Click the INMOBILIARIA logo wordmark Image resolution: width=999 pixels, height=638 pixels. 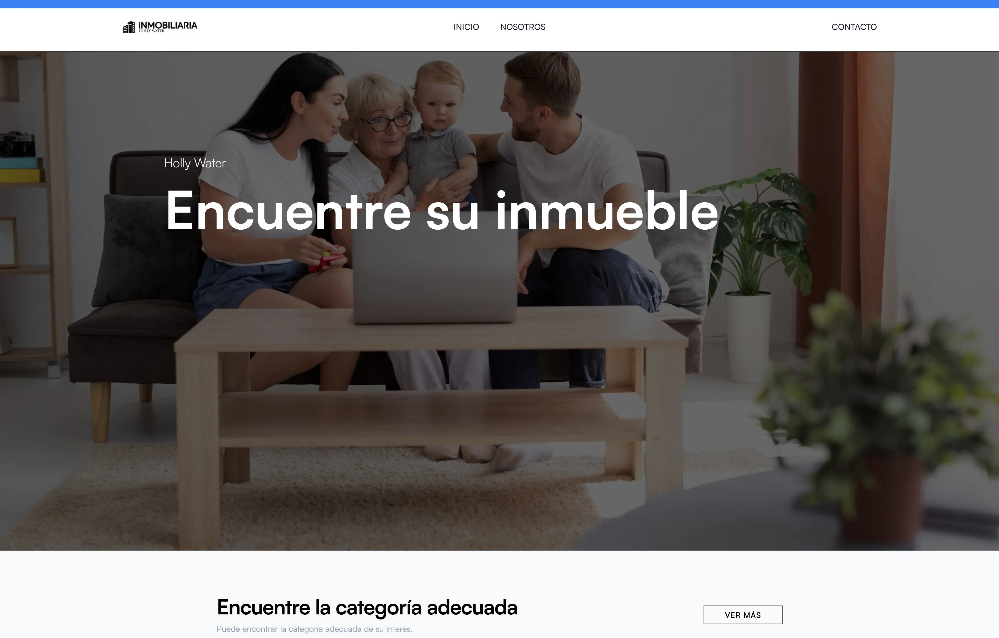pyautogui.click(x=168, y=25)
